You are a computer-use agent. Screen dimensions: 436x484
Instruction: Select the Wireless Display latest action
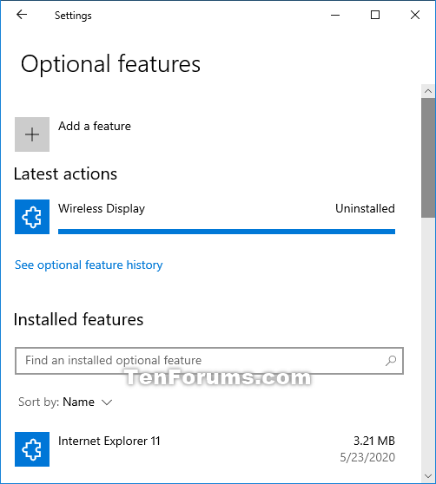(205, 217)
